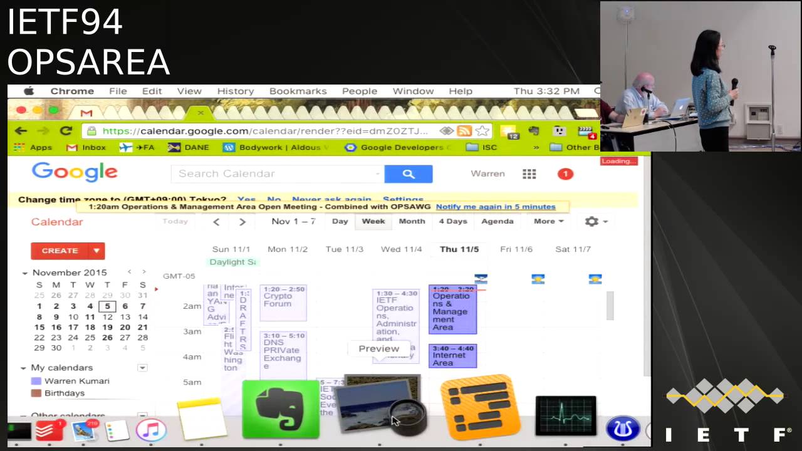Viewport: 802px width, 451px height.
Task: Select November 26 in the mini calendar
Action: (x=108, y=338)
